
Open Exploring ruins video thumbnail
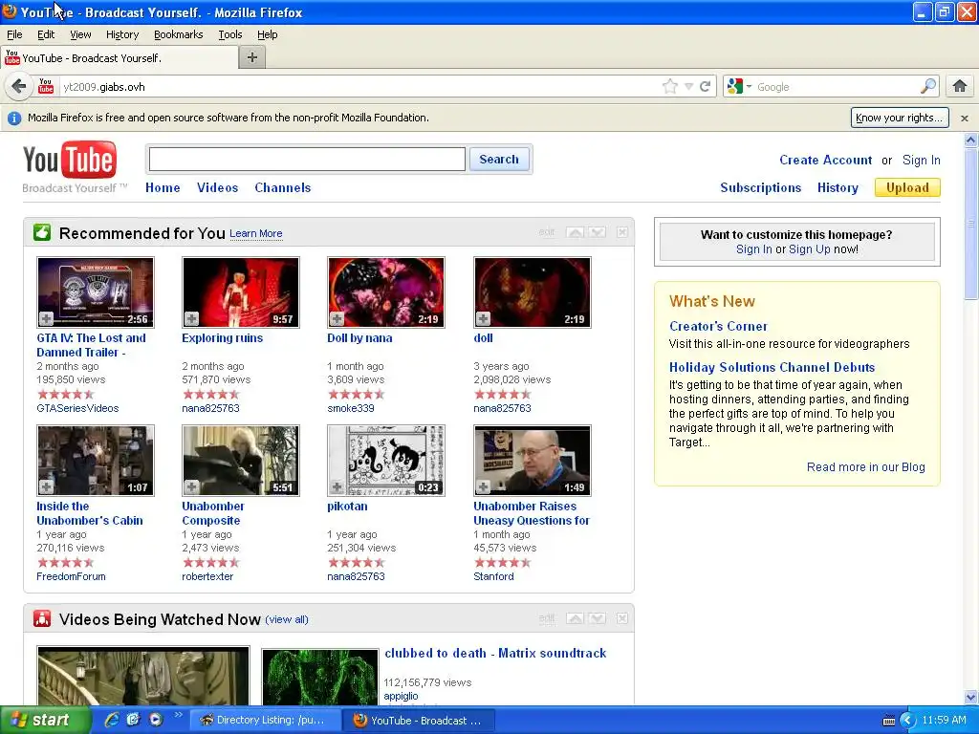pos(241,292)
